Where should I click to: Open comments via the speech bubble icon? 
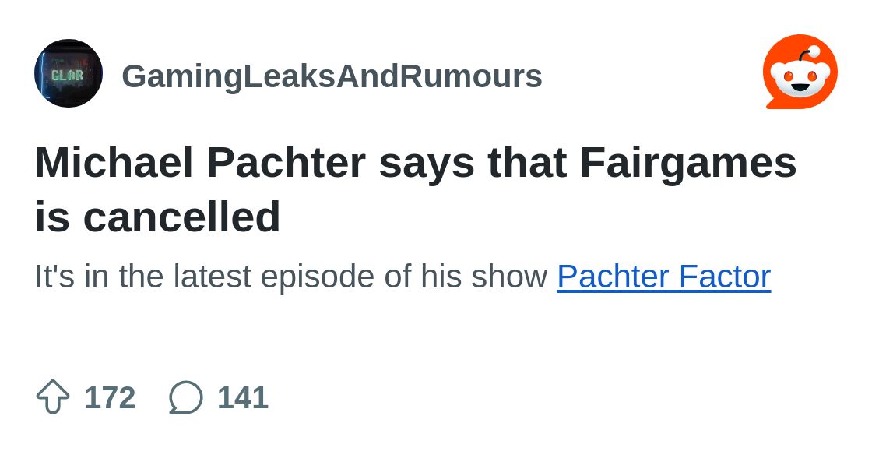pyautogui.click(x=186, y=397)
